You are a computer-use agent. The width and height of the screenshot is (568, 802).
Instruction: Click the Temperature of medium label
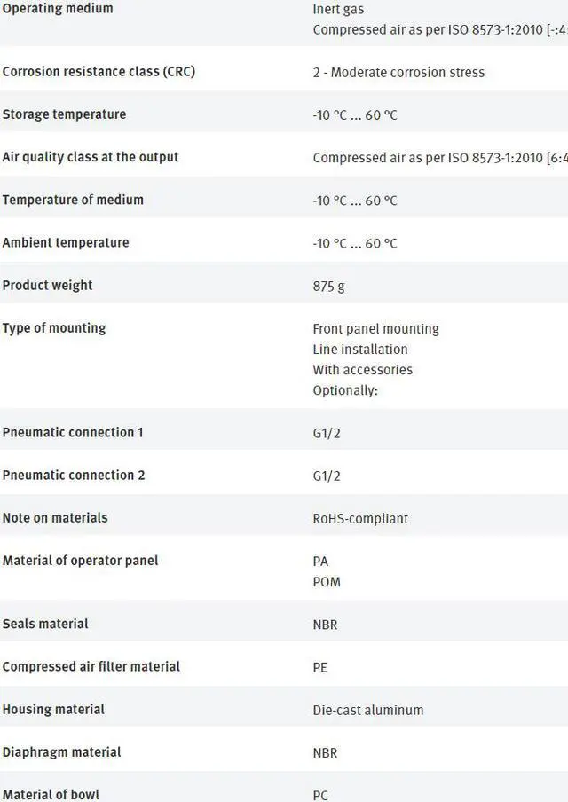(x=73, y=200)
